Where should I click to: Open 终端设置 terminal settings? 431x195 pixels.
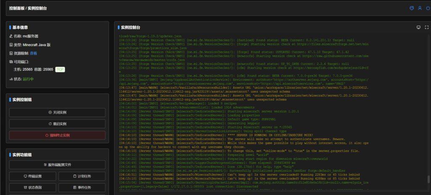tap(33, 177)
